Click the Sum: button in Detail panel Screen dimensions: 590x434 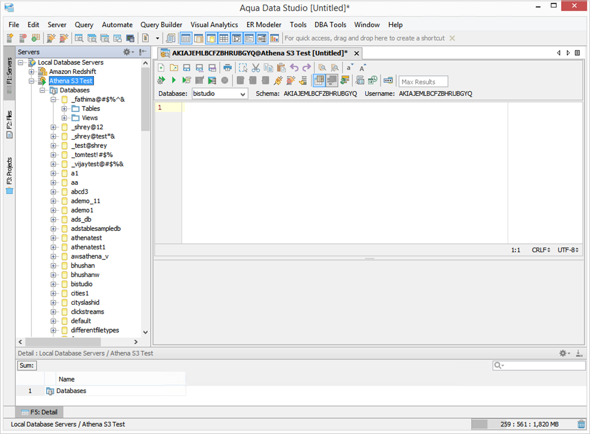27,365
